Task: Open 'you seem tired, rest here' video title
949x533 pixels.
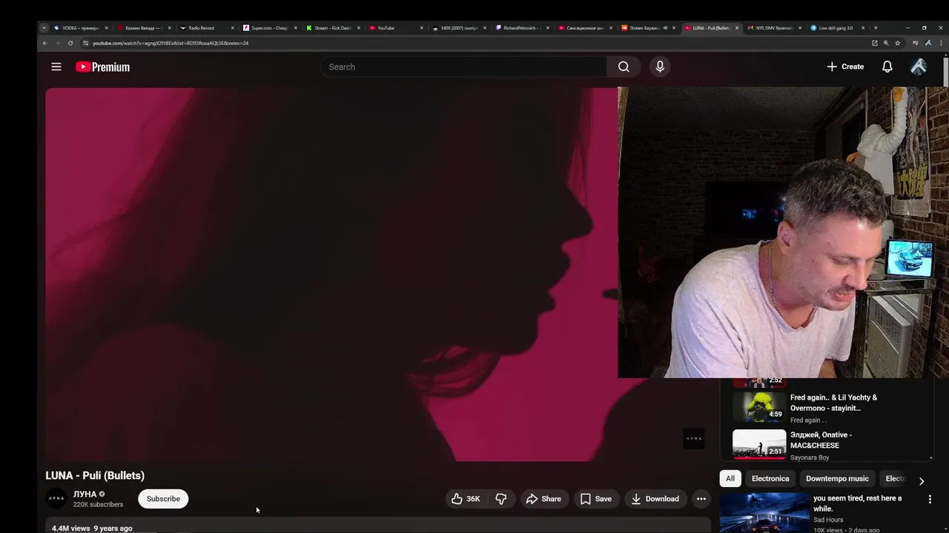Action: coord(858,503)
